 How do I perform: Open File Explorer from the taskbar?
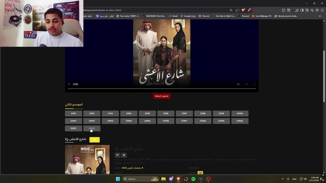(x=164, y=179)
